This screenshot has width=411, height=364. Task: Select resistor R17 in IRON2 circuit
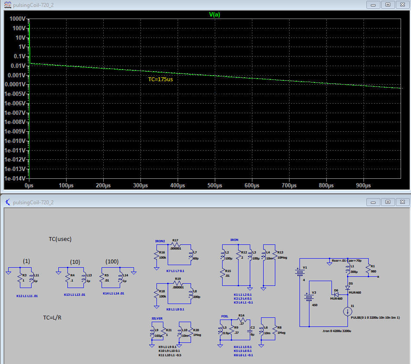coord(175,245)
